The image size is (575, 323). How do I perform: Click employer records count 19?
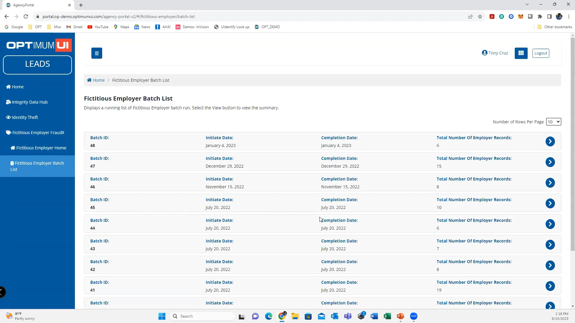439,290
